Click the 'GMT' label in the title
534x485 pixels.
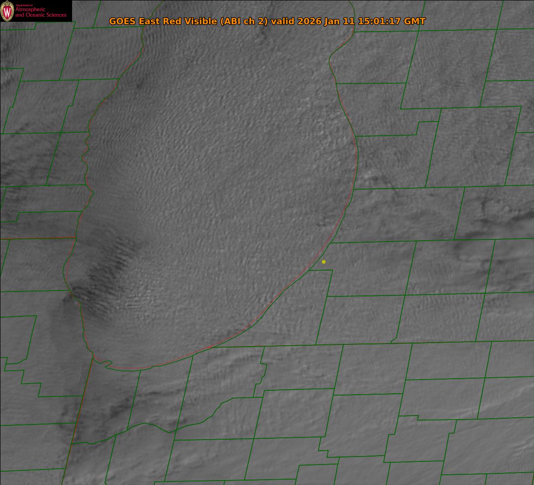point(415,21)
